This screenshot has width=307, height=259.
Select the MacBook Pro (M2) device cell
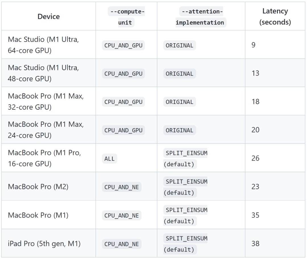tap(38, 187)
